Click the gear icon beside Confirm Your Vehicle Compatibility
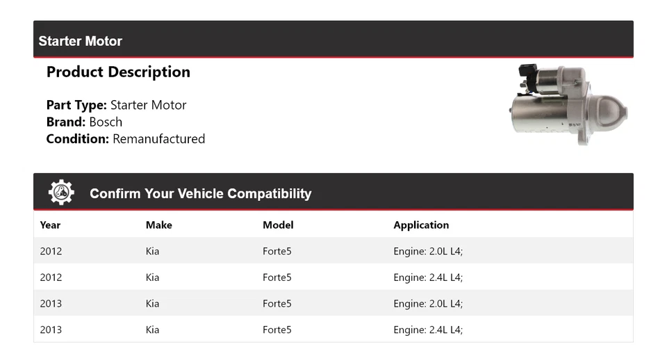This screenshot has height=363, width=667. (x=61, y=193)
